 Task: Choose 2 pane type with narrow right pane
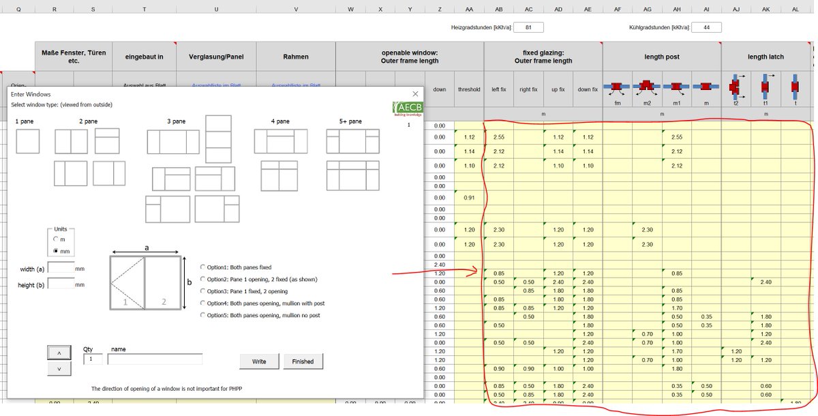pos(110,173)
